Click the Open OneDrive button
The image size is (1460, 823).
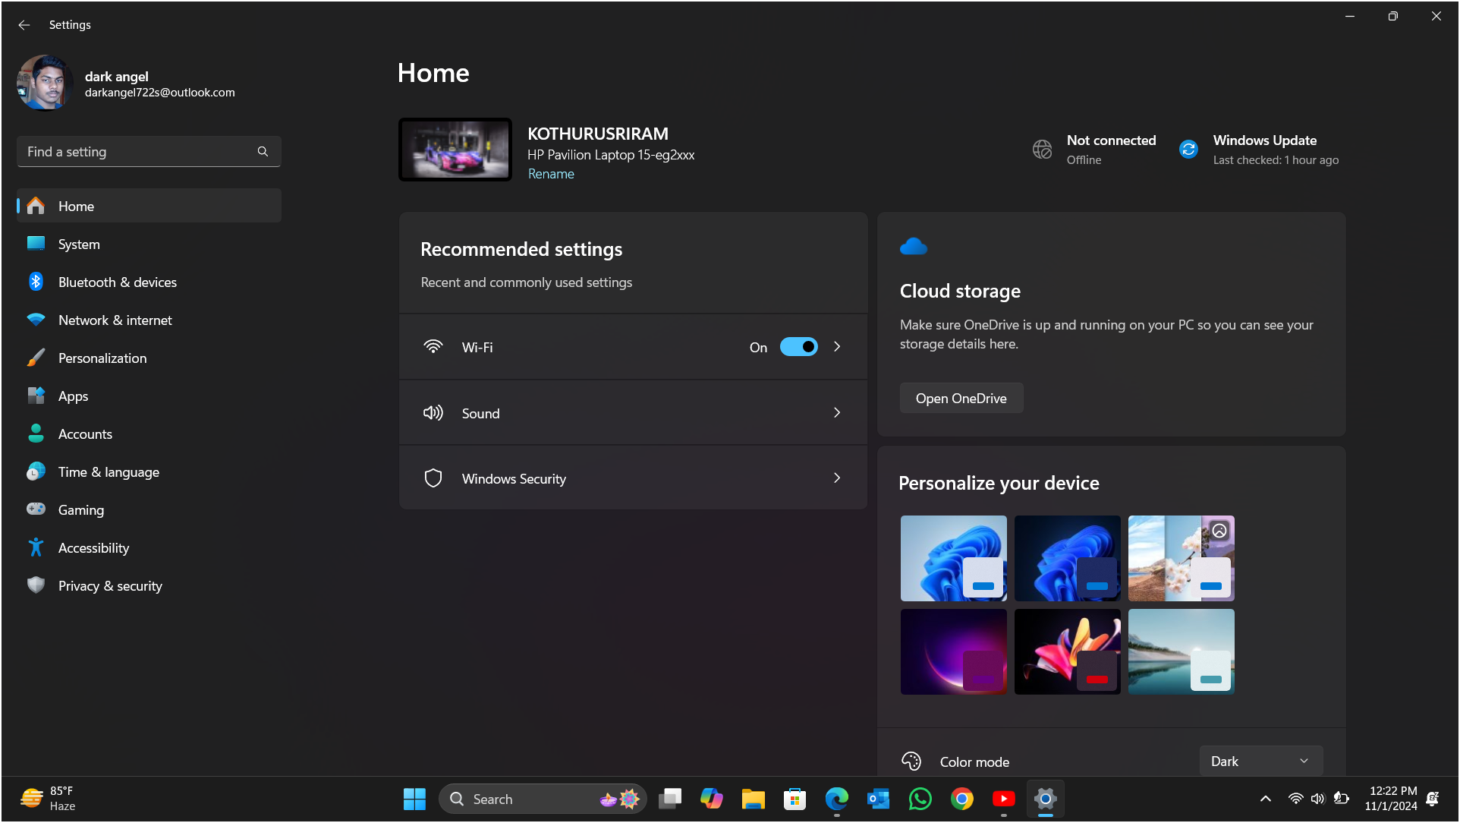click(961, 398)
